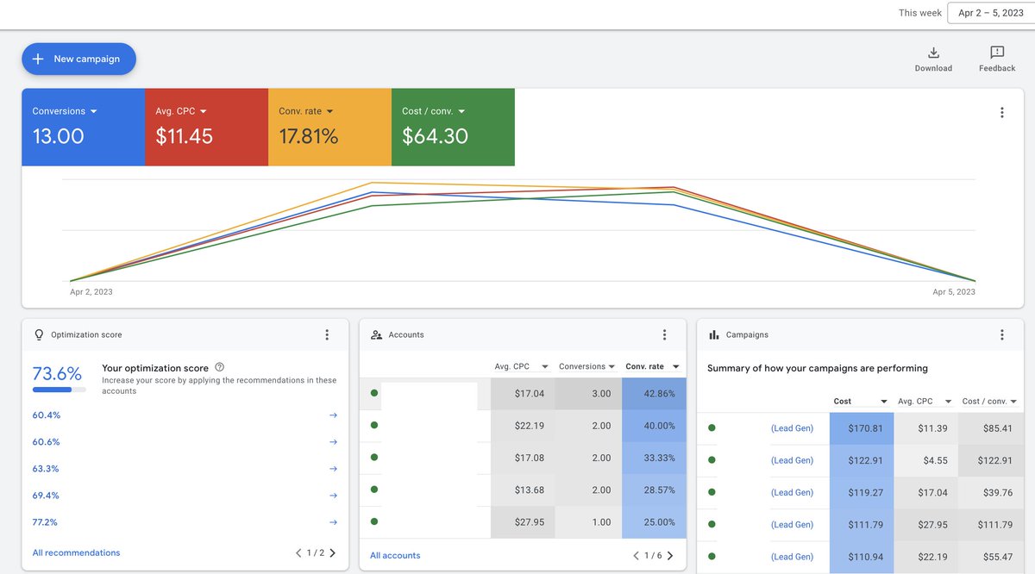Viewport: 1035px width, 574px height.
Task: Click the $4.55 Avg. CPC campaign cell
Action: (926, 460)
